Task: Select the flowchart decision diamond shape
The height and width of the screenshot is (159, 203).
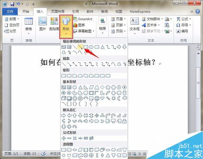Action: [75, 150]
